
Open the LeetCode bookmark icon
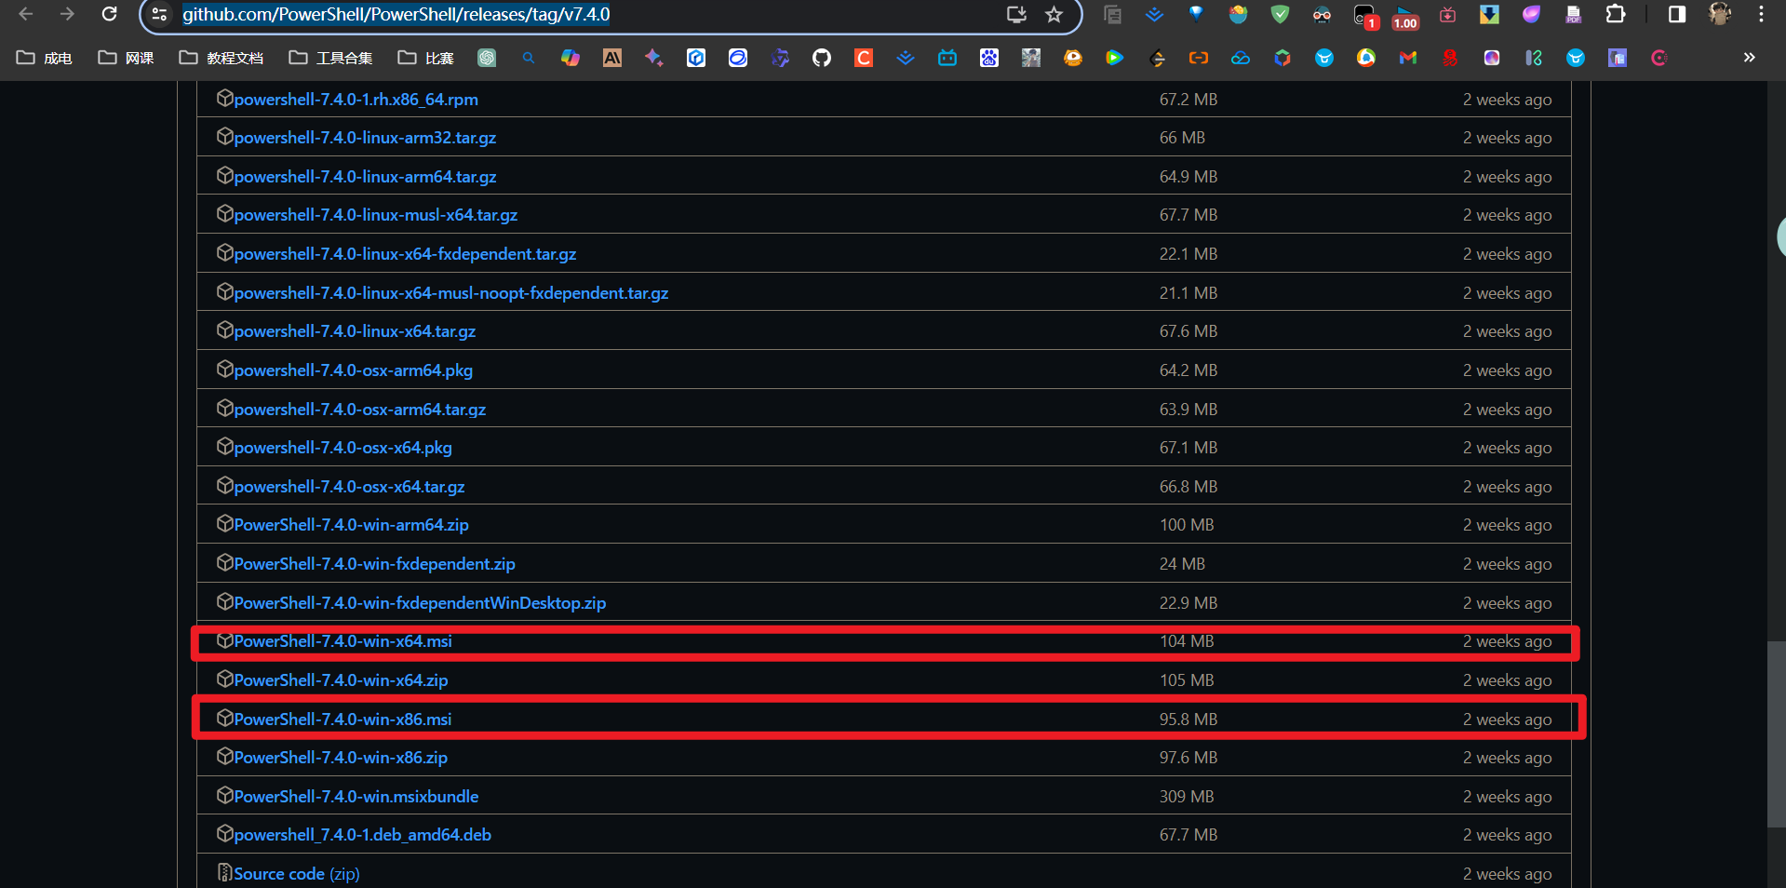1157,58
